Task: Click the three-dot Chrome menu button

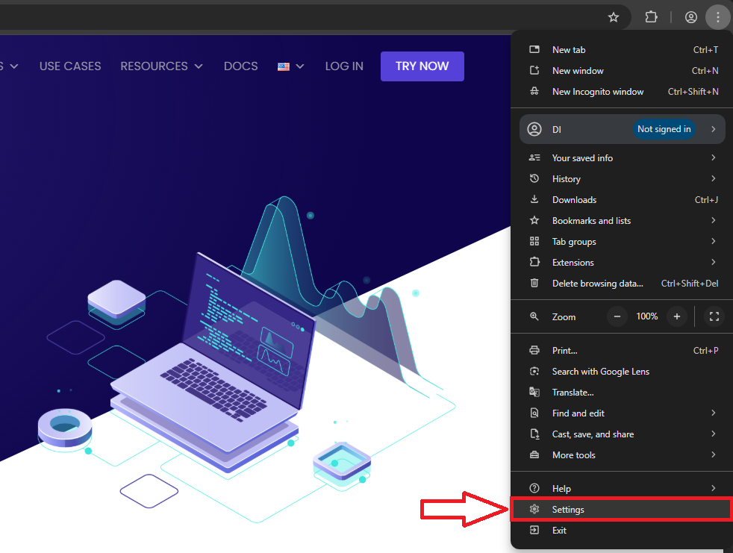Action: click(x=717, y=17)
